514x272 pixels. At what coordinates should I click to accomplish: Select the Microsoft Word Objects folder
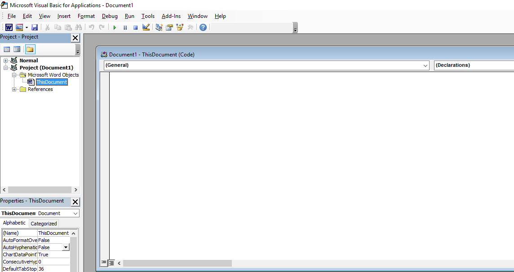click(53, 75)
